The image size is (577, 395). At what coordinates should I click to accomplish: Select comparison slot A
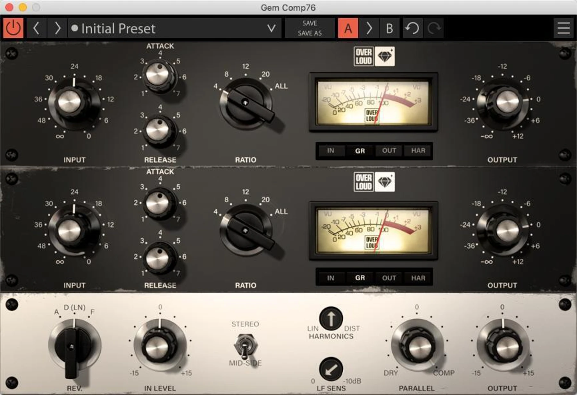pyautogui.click(x=348, y=28)
